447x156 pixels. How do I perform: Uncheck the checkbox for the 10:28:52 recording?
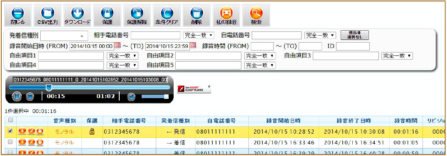pos(10,131)
